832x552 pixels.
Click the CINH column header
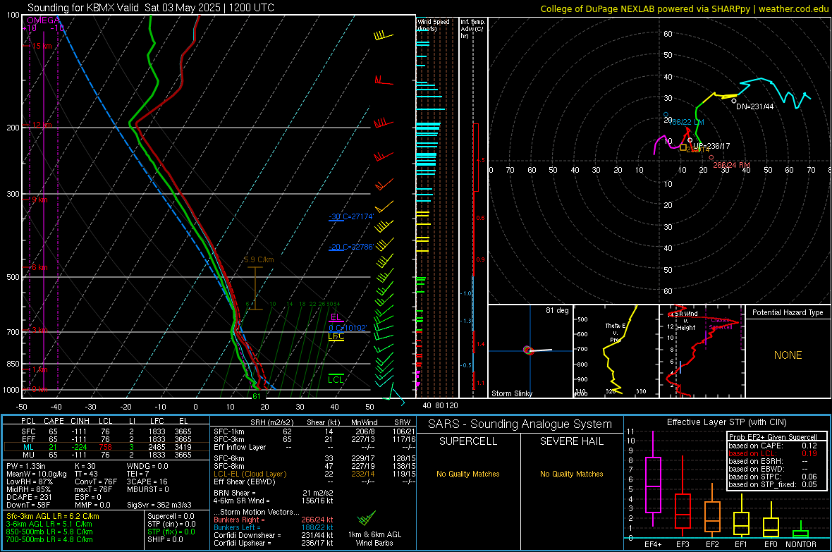click(80, 421)
